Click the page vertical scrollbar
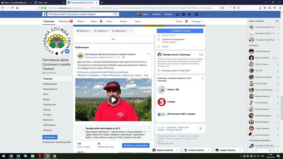The width and height of the screenshot is (283, 159). [282, 108]
